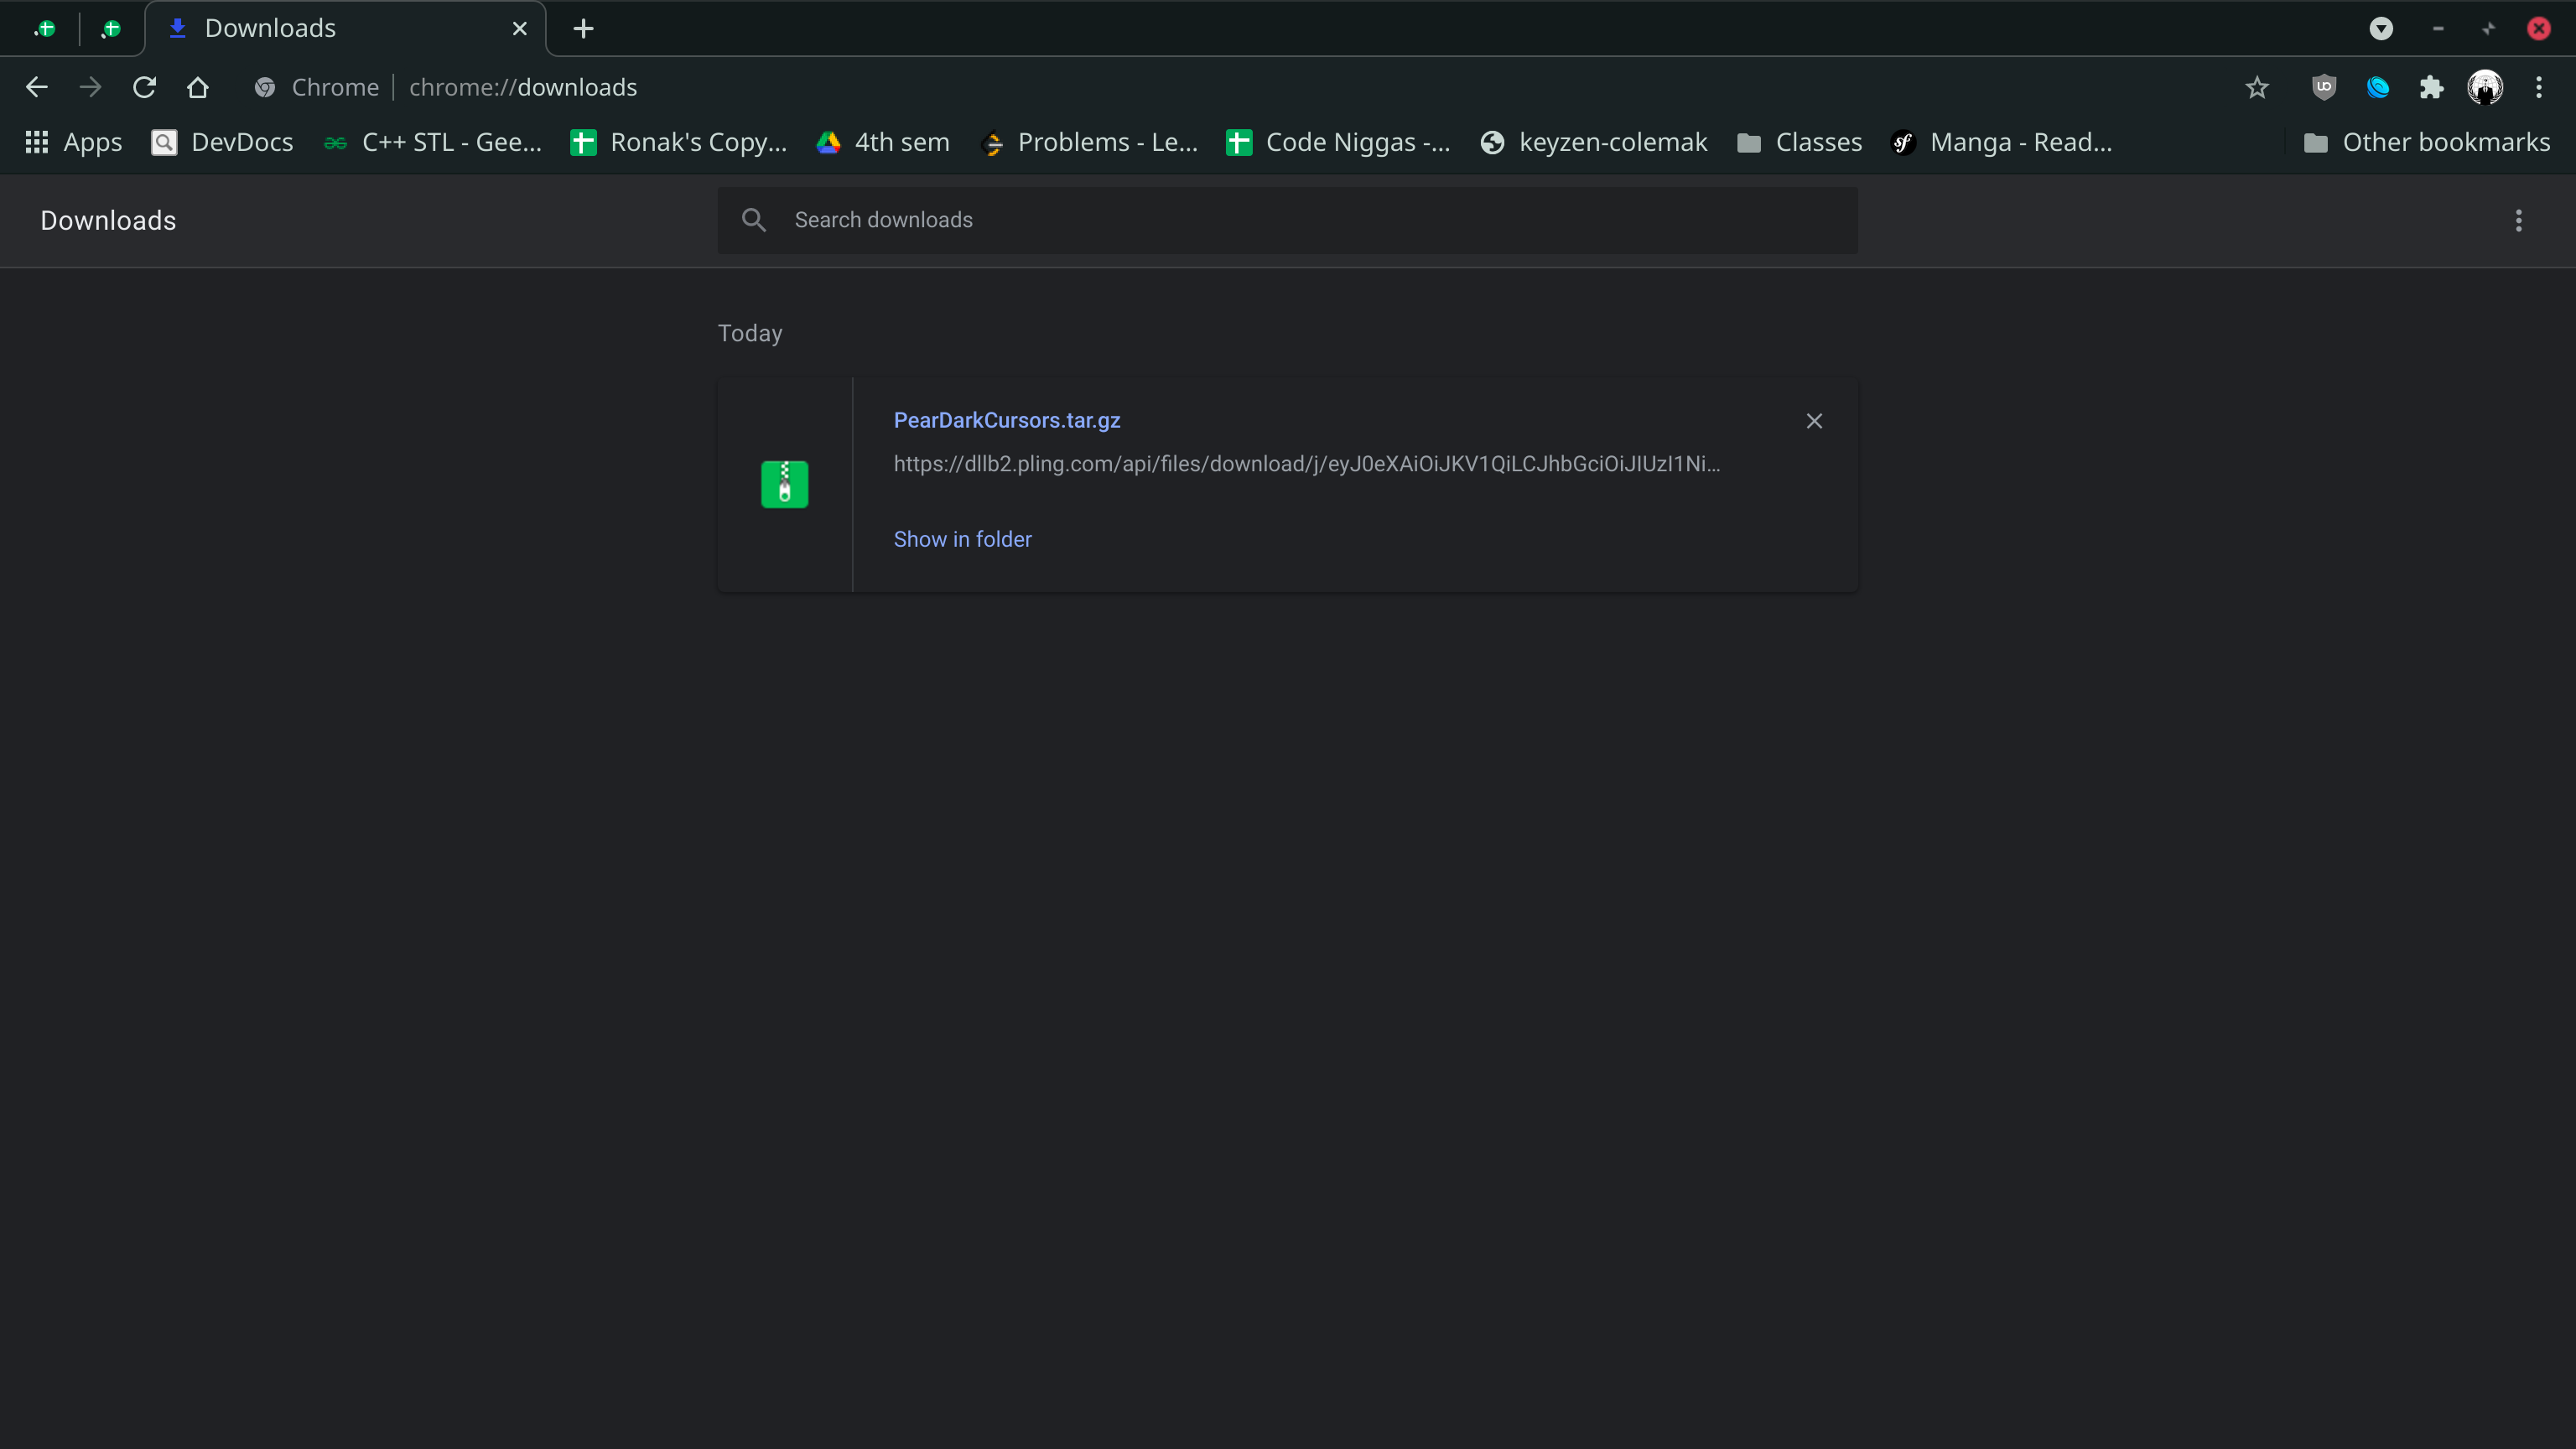Open the C++ STL GeeksforGeeks bookmark

tap(432, 142)
